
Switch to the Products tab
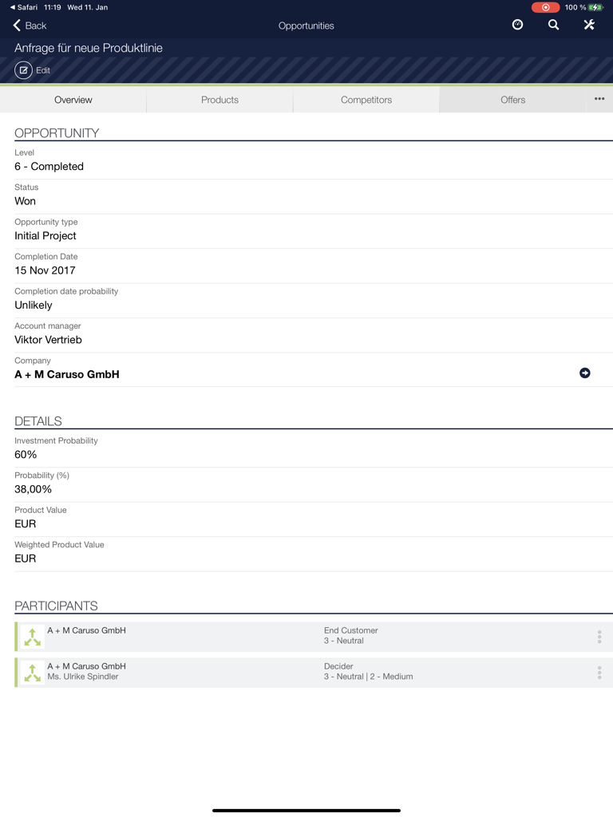[x=219, y=99]
